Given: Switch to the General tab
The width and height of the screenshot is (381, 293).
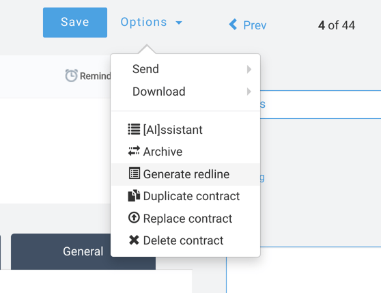Looking at the screenshot, I should coord(83,251).
